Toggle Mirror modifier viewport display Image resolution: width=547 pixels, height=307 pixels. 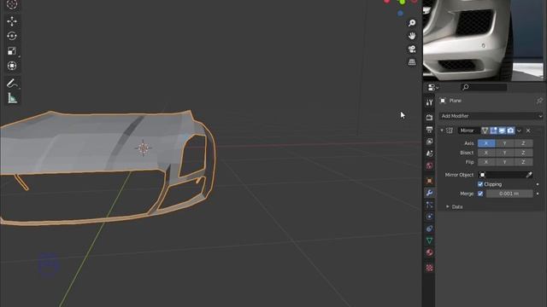coord(502,130)
